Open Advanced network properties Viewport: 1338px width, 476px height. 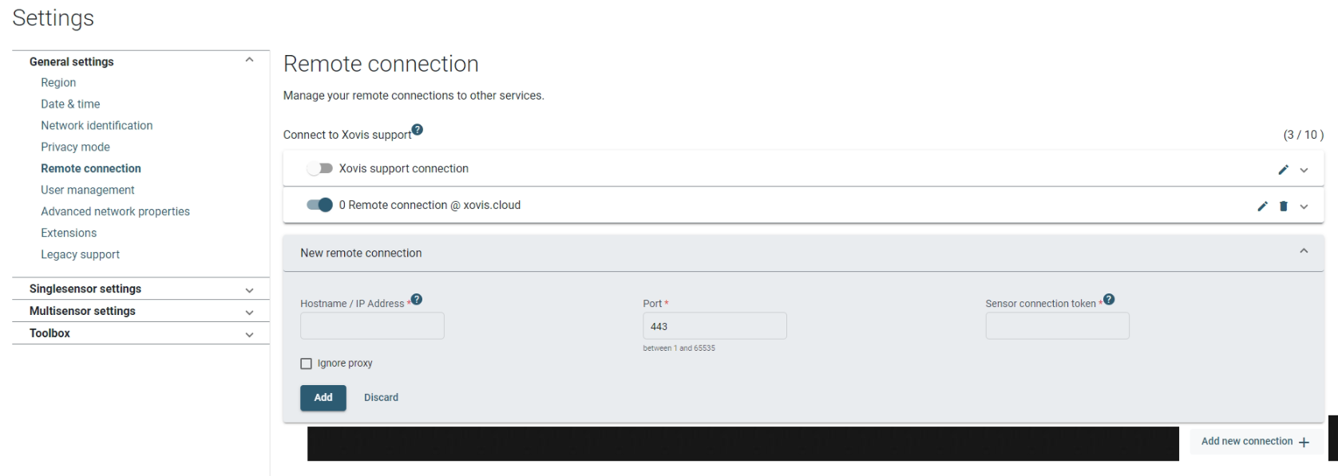pyautogui.click(x=115, y=211)
